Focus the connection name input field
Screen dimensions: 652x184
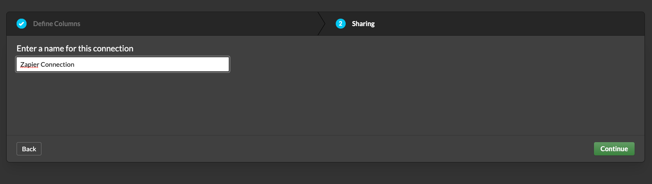point(123,64)
